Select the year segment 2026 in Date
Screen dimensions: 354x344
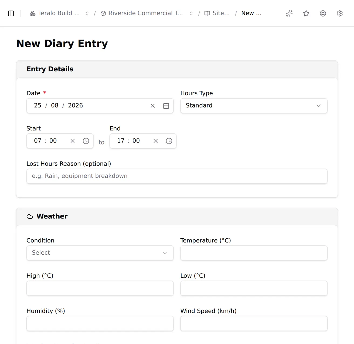click(x=75, y=106)
